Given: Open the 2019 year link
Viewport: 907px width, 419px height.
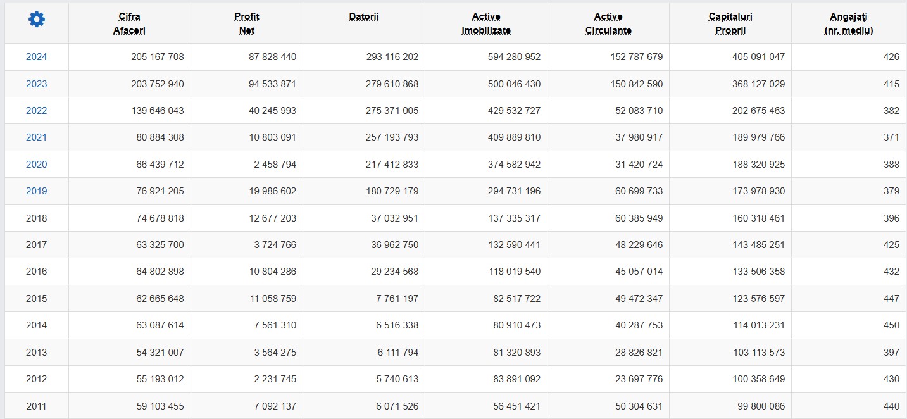Looking at the screenshot, I should 37,191.
